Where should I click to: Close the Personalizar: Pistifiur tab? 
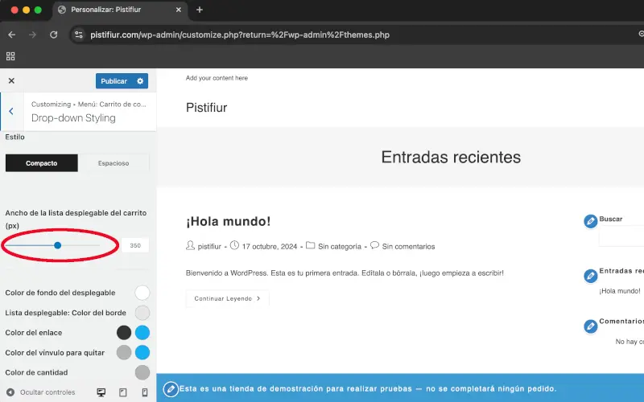[178, 10]
